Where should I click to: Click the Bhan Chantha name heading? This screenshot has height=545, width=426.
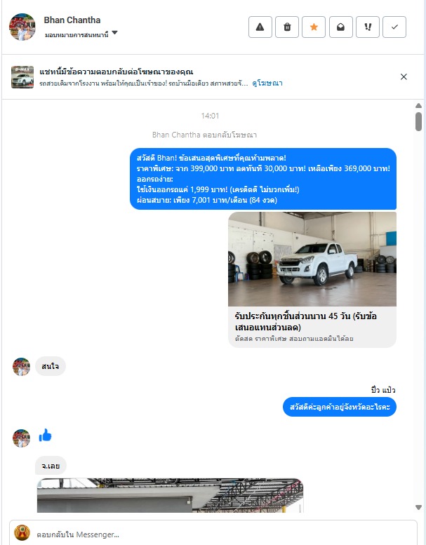point(72,20)
